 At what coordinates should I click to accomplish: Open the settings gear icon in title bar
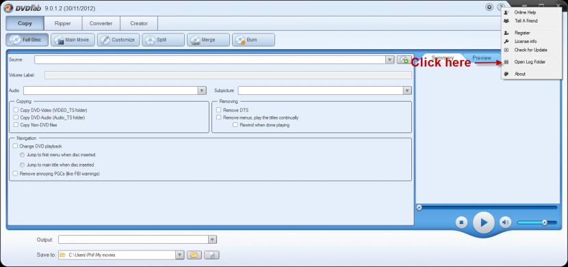(x=489, y=8)
